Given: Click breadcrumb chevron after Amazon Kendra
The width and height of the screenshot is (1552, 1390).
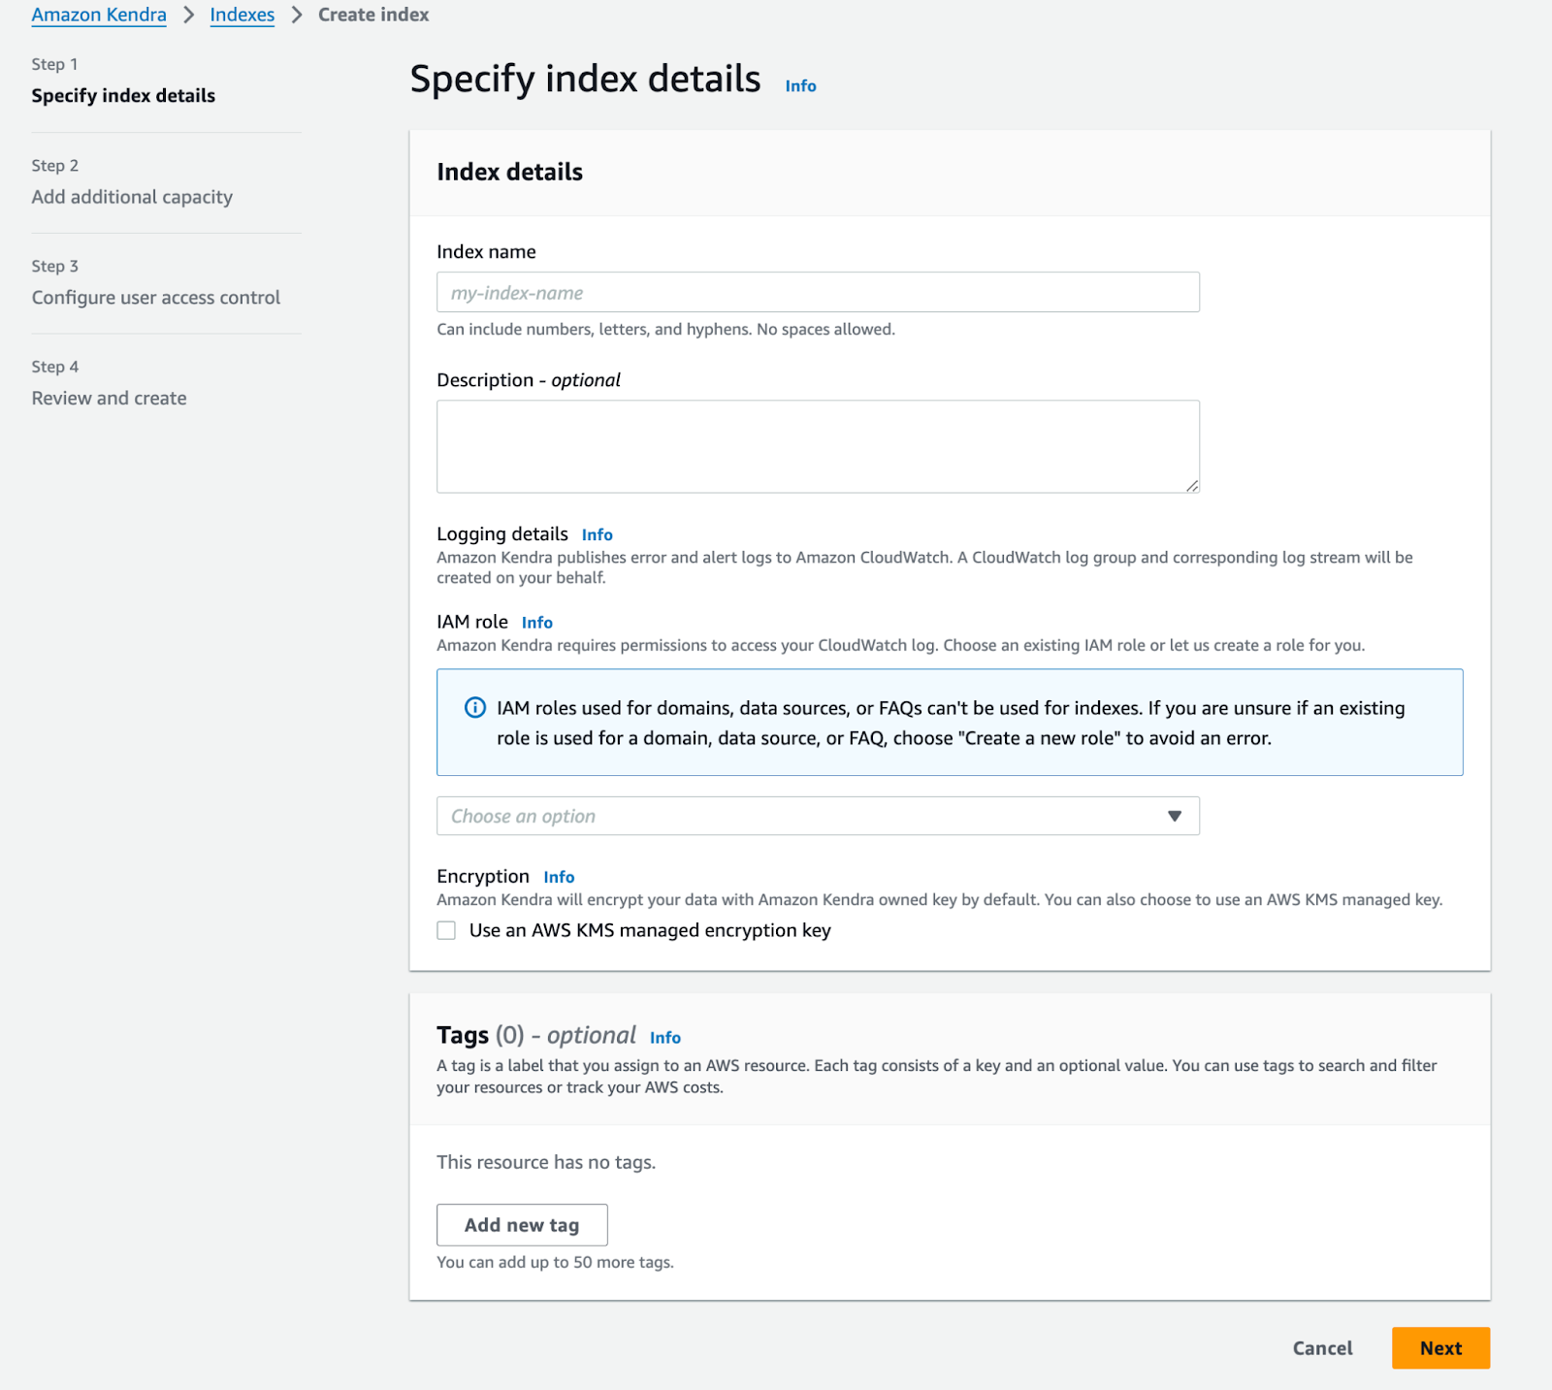Looking at the screenshot, I should [x=189, y=16].
